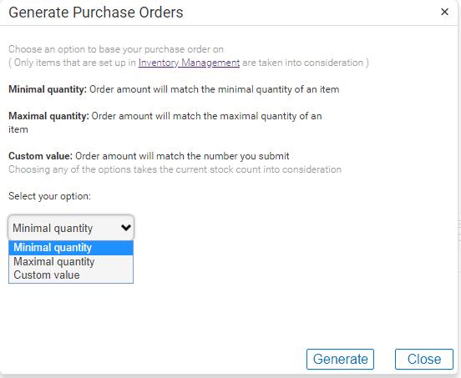461x378 pixels.
Task: Click the Select your option: label
Action: 49,196
